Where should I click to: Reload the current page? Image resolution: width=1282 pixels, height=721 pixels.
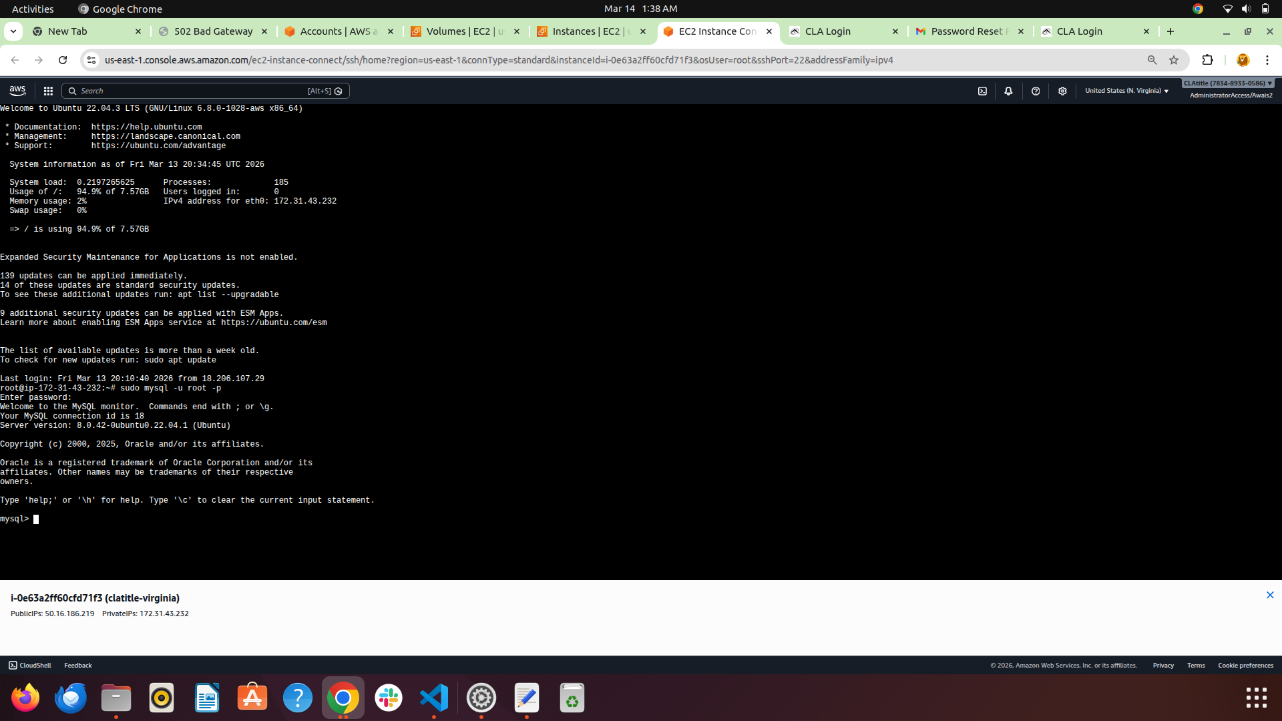pyautogui.click(x=63, y=60)
